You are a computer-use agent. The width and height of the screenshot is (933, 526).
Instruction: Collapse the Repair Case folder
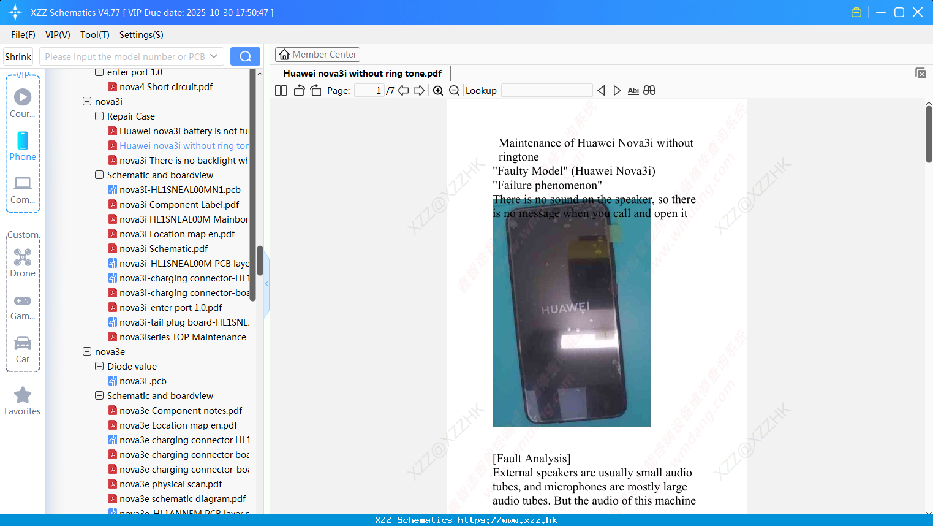(99, 116)
